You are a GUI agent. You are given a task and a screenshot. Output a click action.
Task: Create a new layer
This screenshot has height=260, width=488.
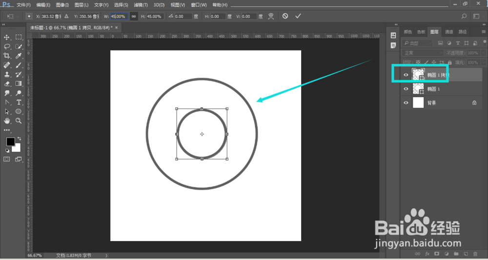pos(466,254)
